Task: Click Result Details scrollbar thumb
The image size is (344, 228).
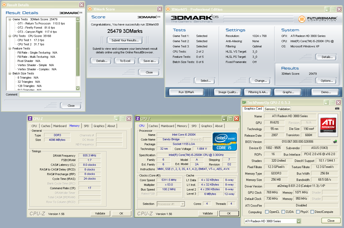Action: [x=78, y=49]
